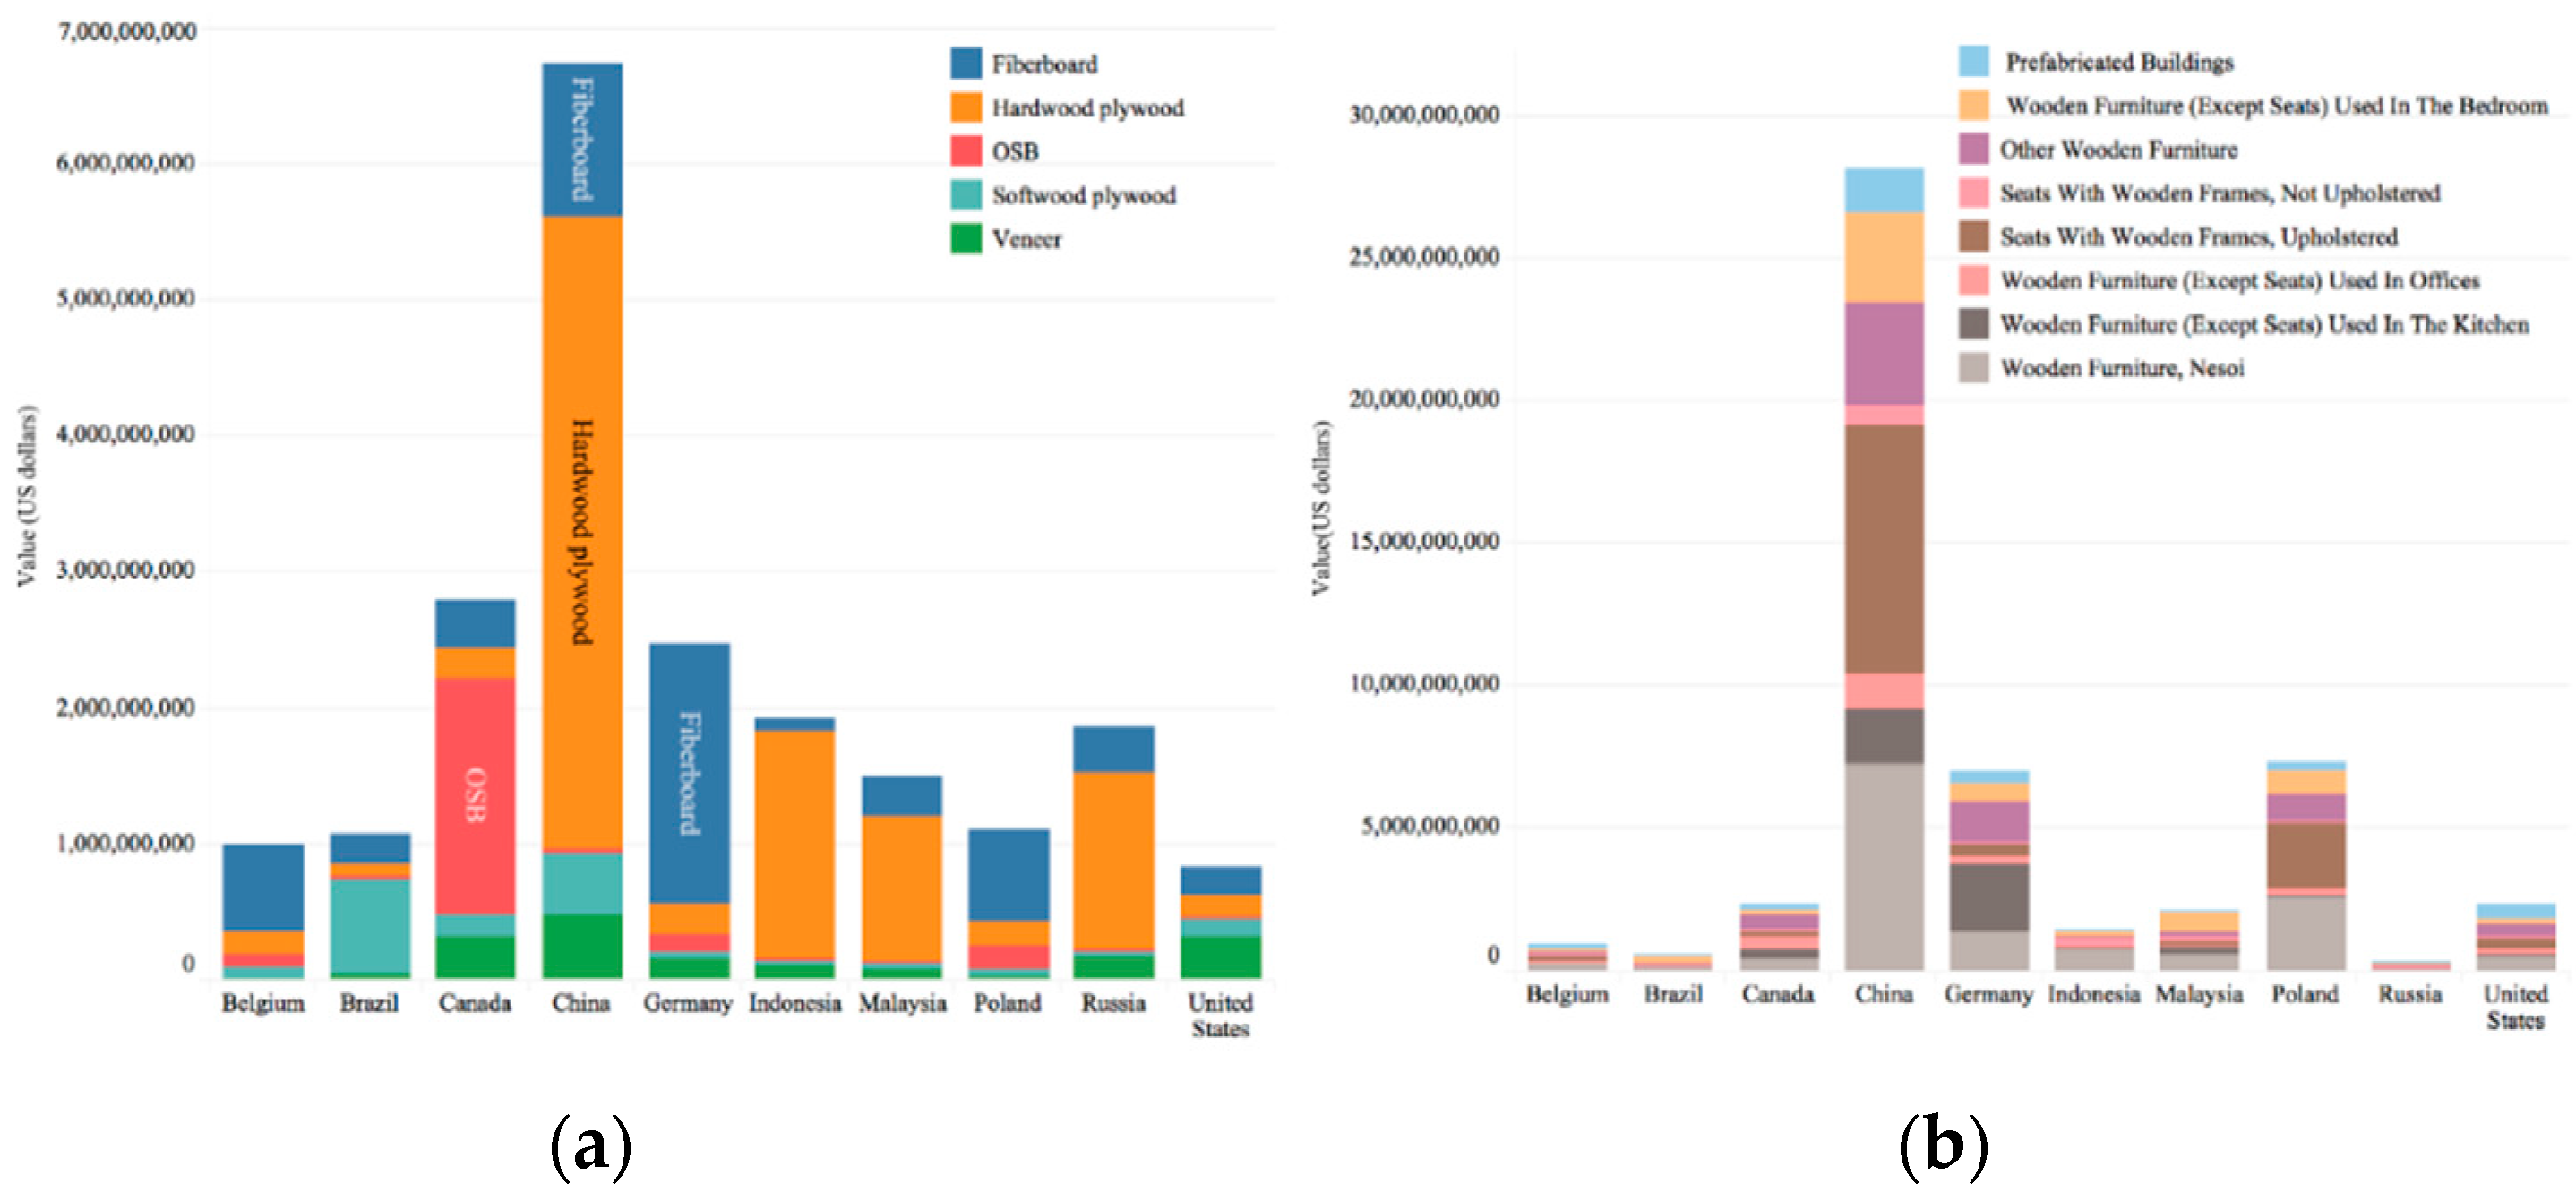Image resolution: width=2576 pixels, height=1192 pixels.
Task: Click the Prefabricated Buildings legend swatch
Action: pos(1973,61)
